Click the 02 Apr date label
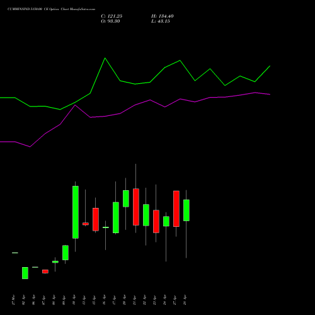This screenshot has width=315, height=315. point(23,300)
